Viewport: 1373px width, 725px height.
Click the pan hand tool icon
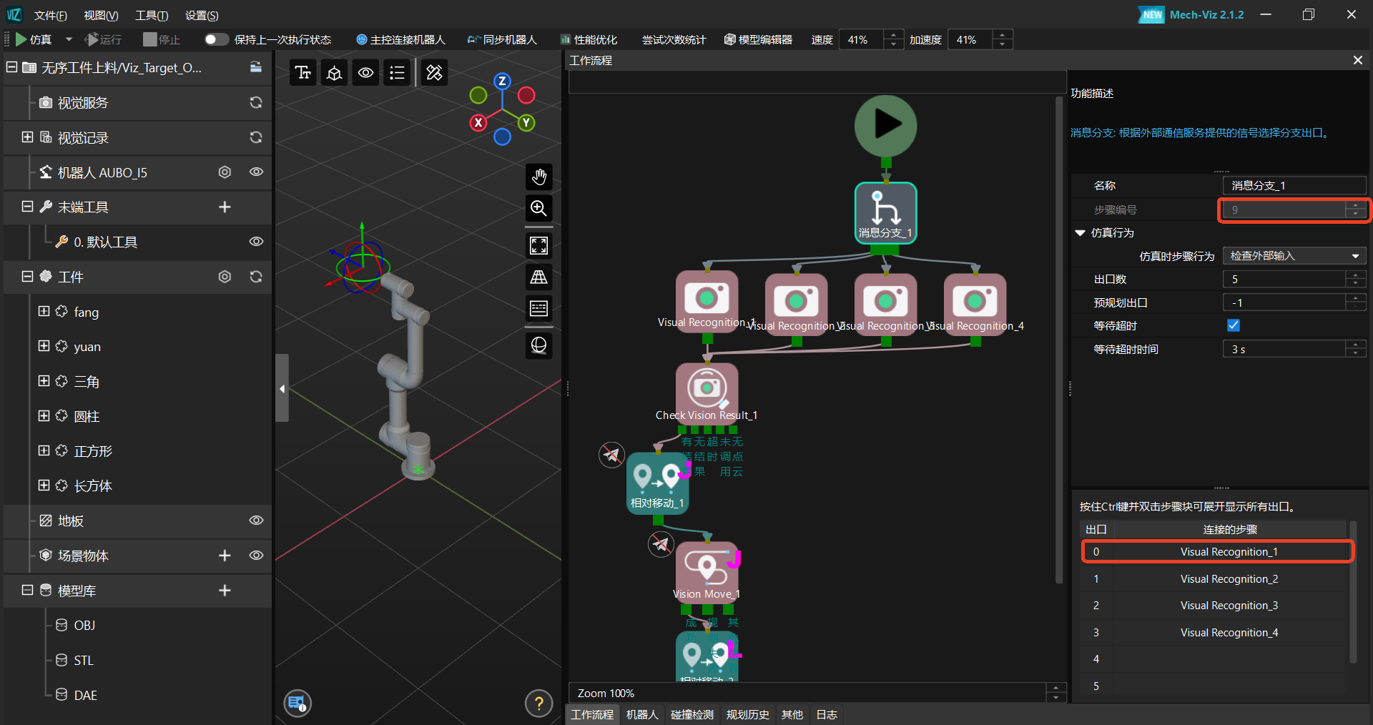tap(538, 177)
